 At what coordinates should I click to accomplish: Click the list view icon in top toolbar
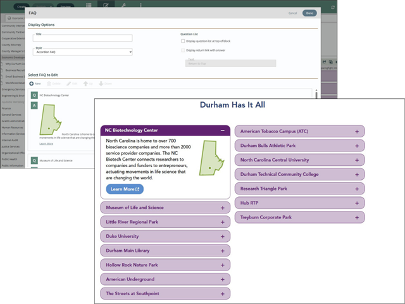tap(89, 5)
